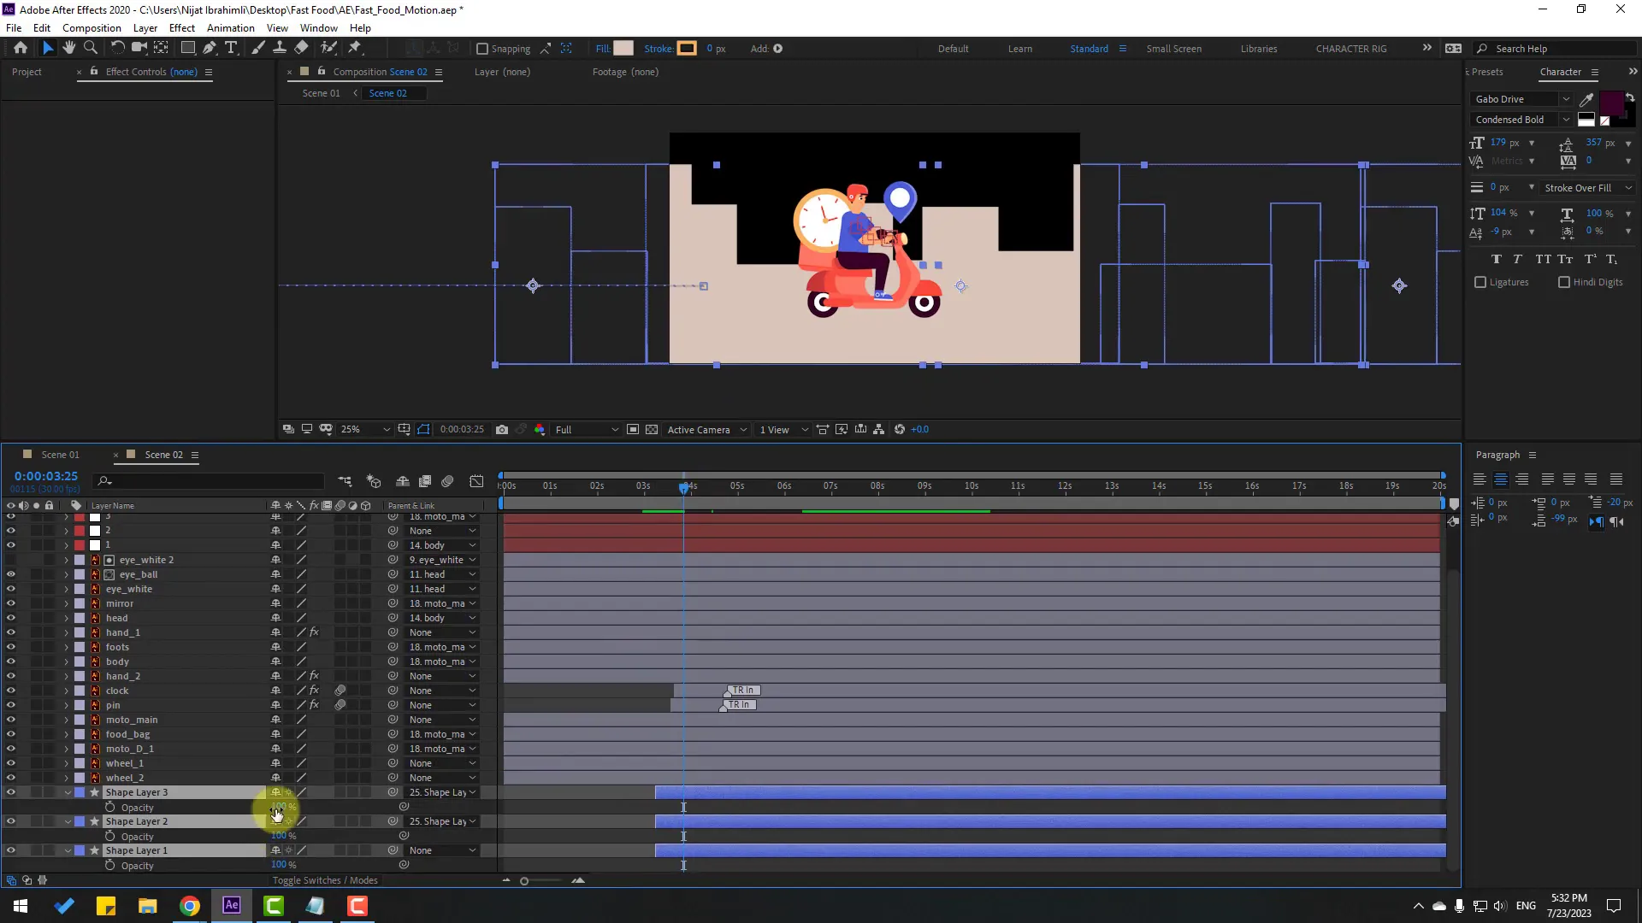This screenshot has height=923, width=1642.
Task: Switch to the Learn workspace
Action: (x=1020, y=49)
